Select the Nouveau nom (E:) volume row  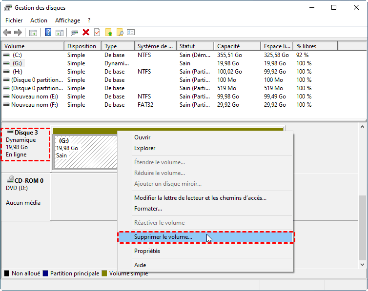(x=34, y=97)
